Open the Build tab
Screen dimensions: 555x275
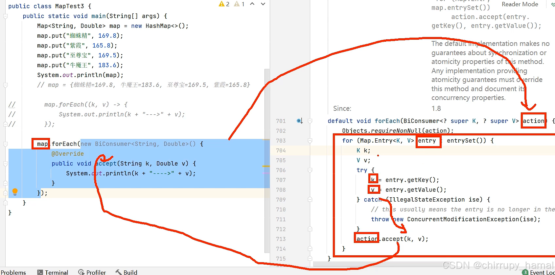[x=127, y=272]
